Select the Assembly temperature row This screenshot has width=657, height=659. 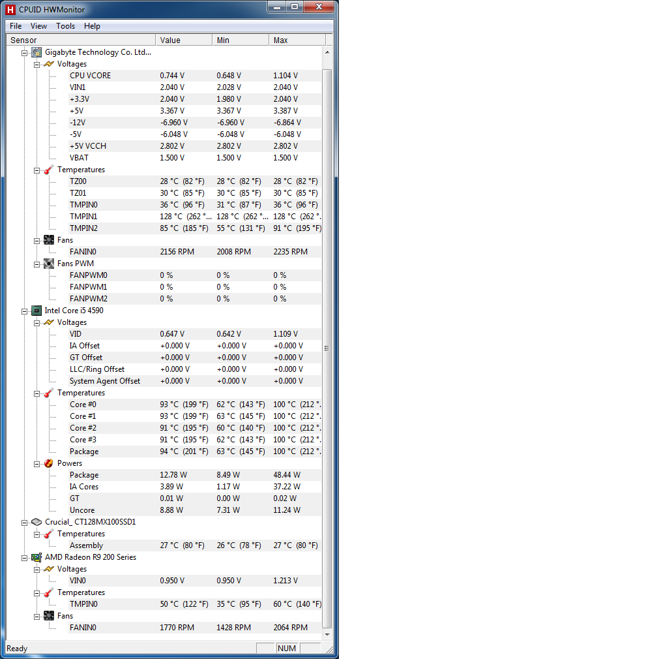point(195,545)
